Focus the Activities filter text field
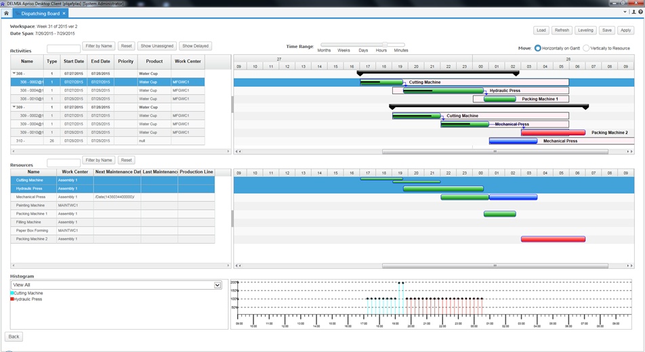The width and height of the screenshot is (645, 352). click(64, 49)
